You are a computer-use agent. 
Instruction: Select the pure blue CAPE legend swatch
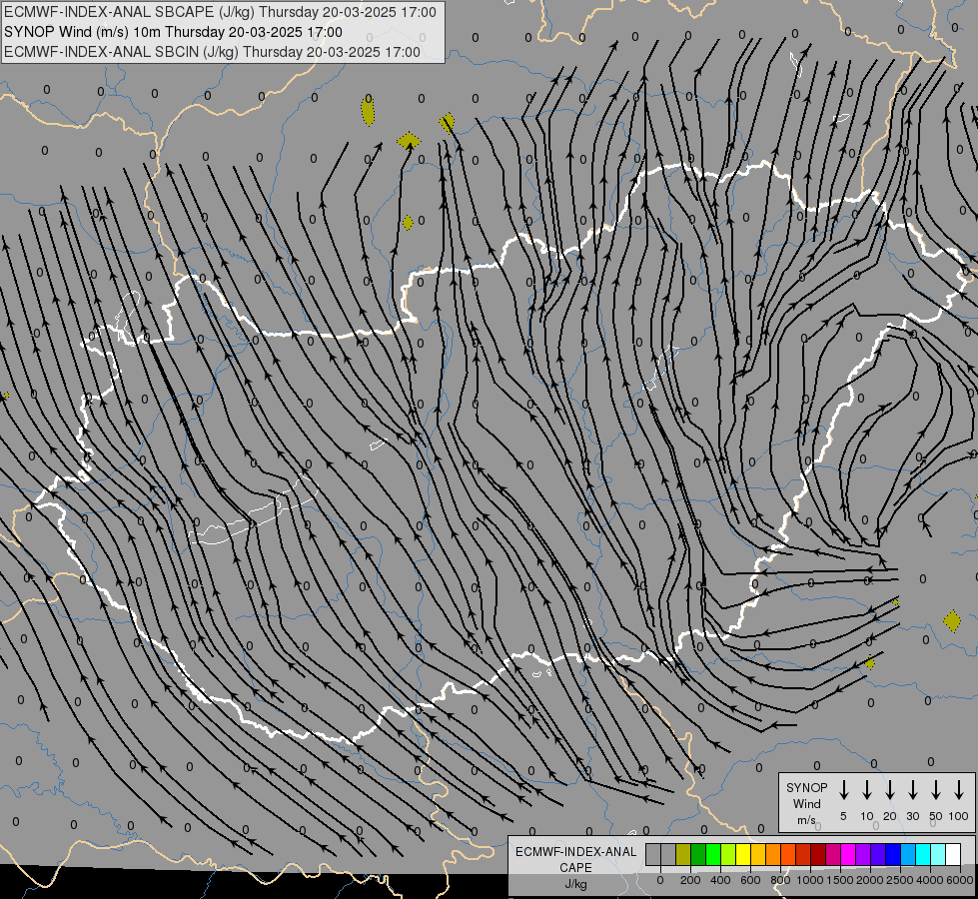pyautogui.click(x=893, y=854)
